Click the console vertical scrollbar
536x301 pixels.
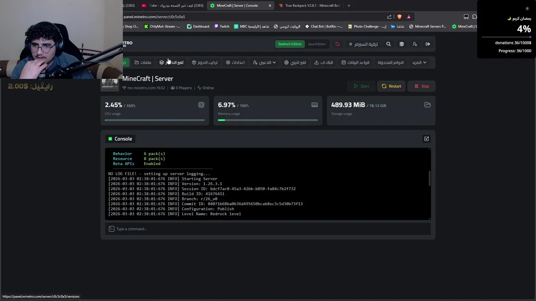coord(429,179)
